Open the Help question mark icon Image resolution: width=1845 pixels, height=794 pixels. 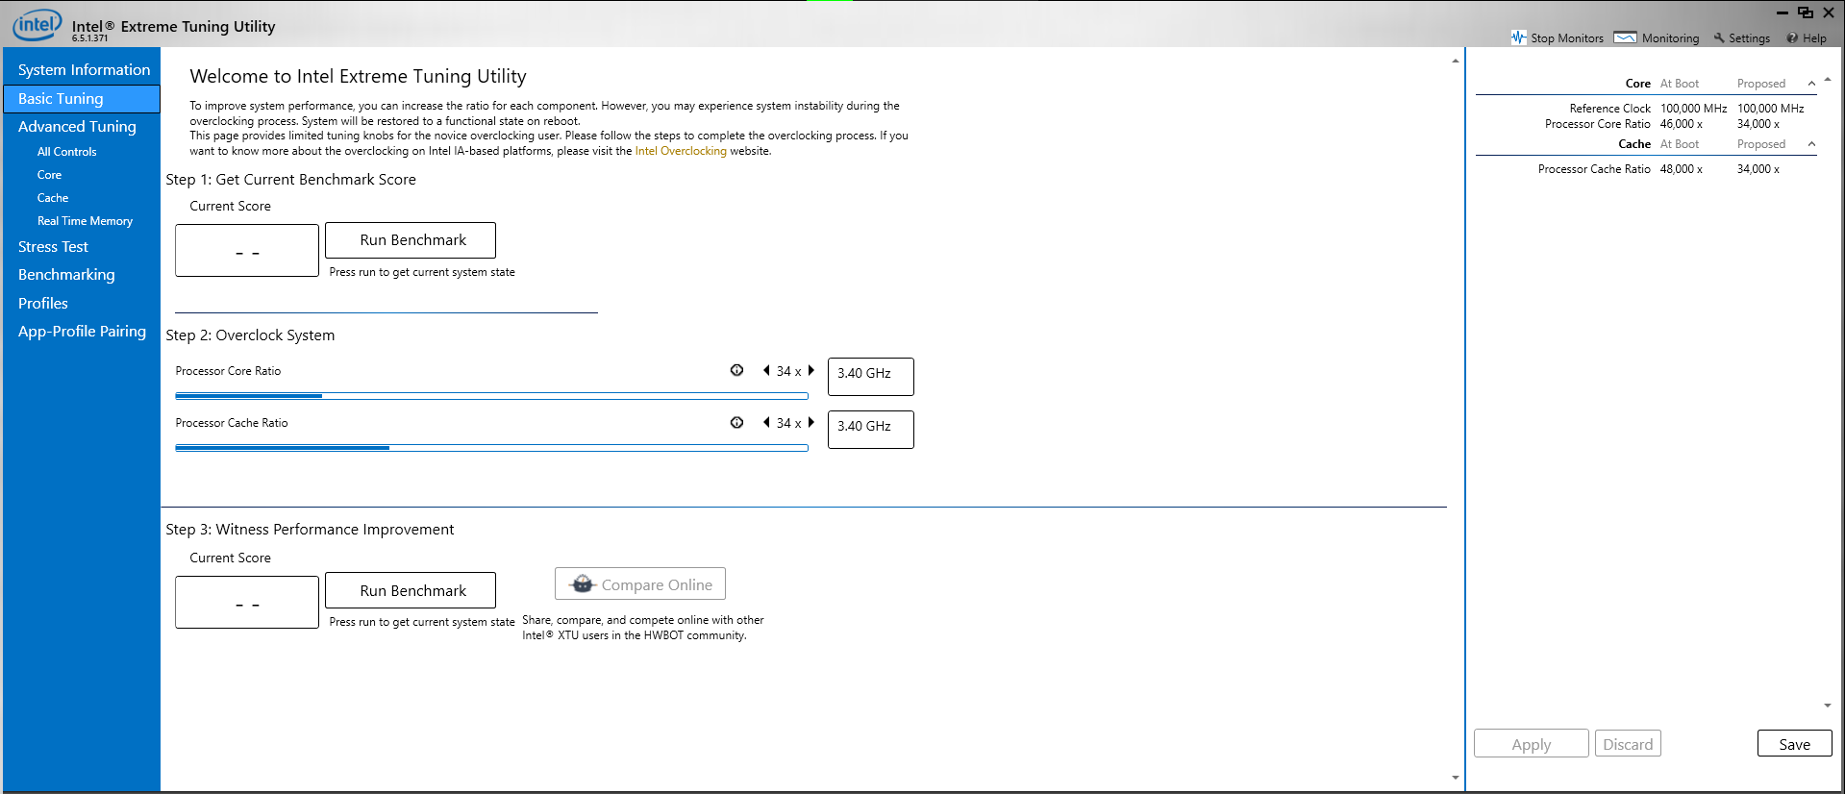(x=1792, y=38)
